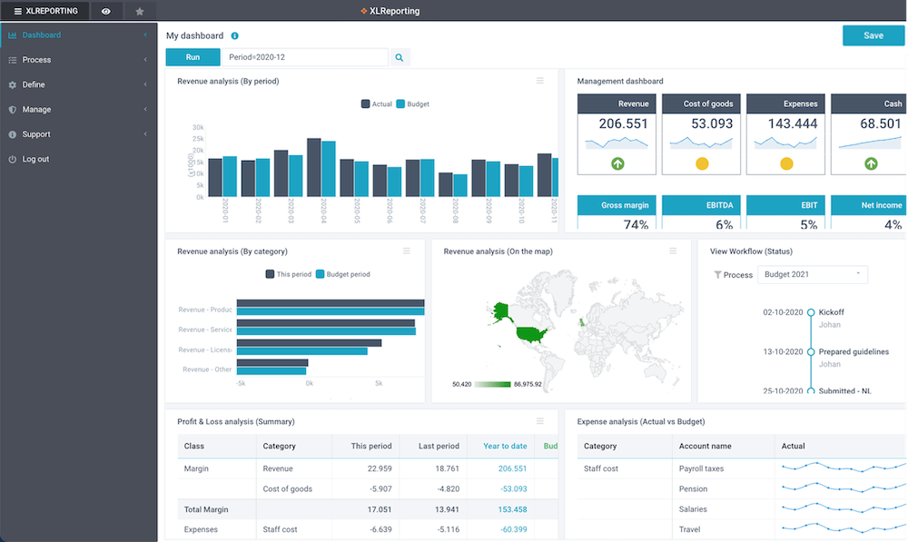This screenshot has width=908, height=542.
Task: Expand the Support sidebar chevron
Action: click(145, 134)
